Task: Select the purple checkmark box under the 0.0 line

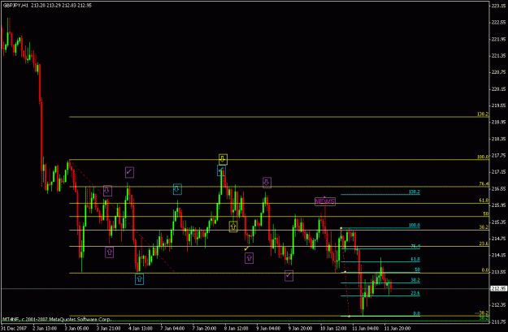Action: coord(289,276)
